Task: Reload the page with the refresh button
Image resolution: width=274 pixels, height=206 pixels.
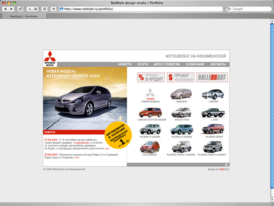Action: click(x=45, y=9)
